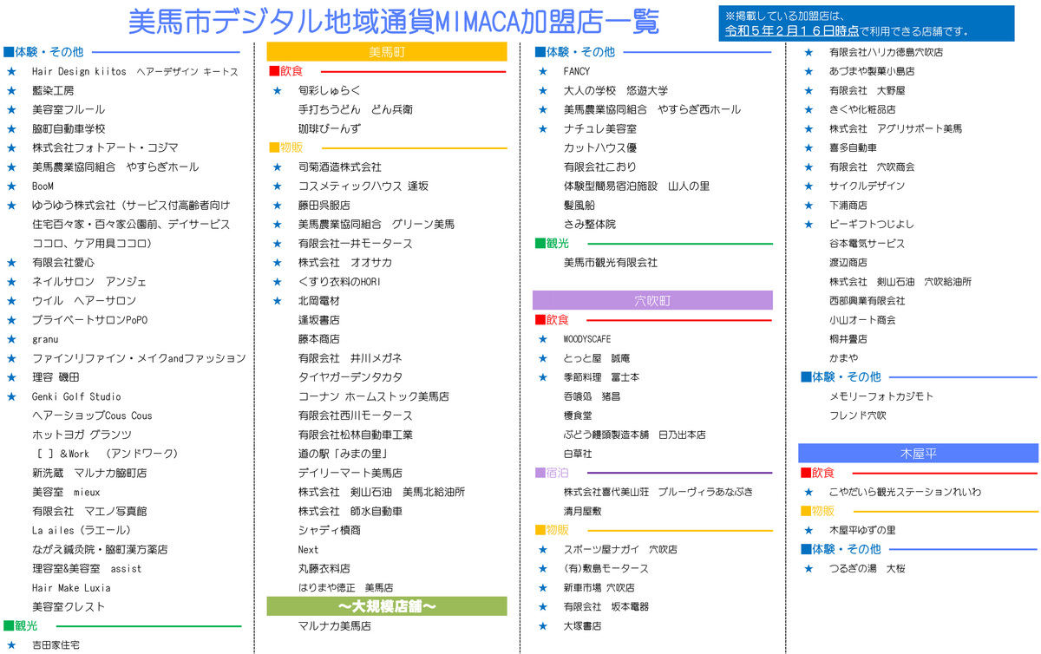The height and width of the screenshot is (654, 1041).
Task: Select 手打ちうどん どん兵衛
Action: (356, 109)
